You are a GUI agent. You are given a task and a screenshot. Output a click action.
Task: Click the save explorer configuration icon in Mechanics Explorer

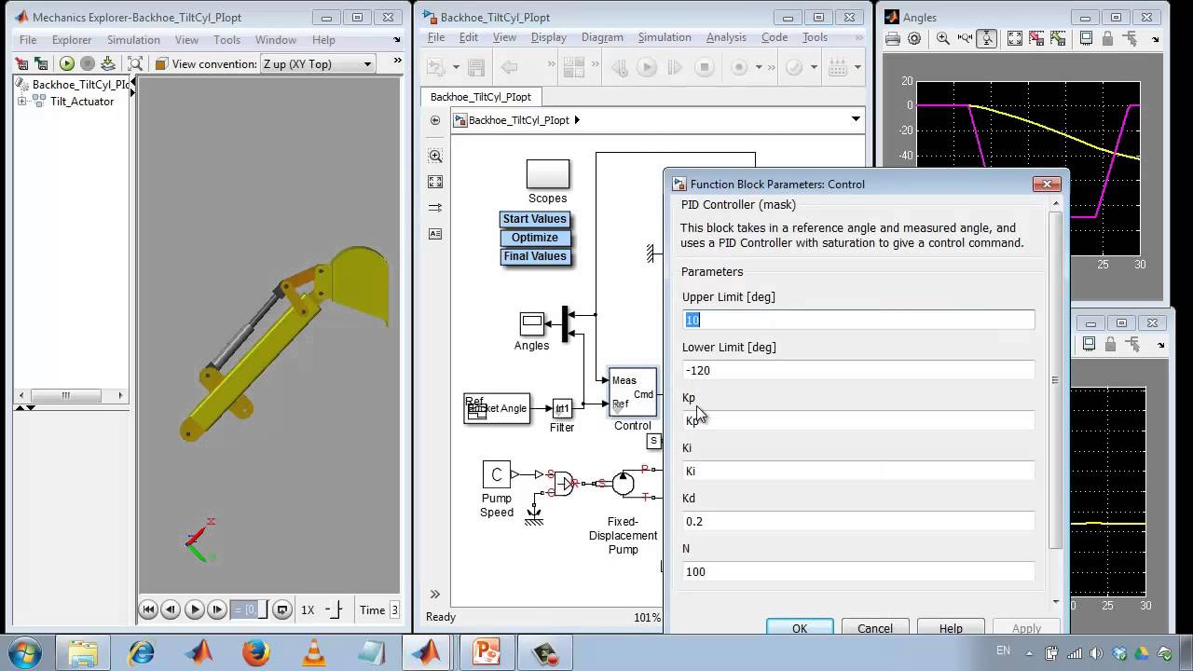coord(21,63)
